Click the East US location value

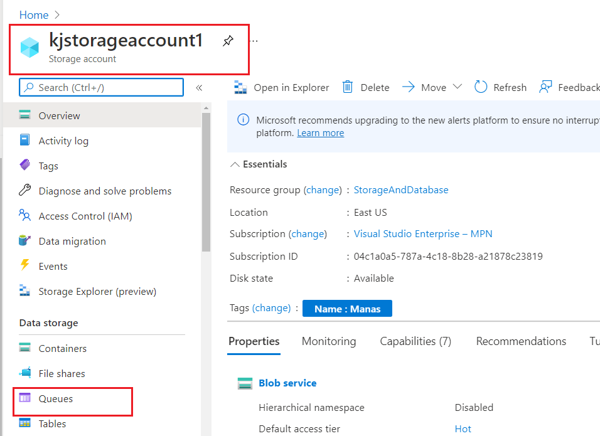click(x=370, y=212)
